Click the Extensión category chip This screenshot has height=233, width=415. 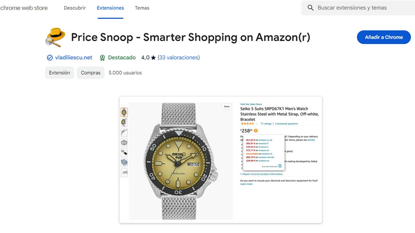(x=59, y=72)
